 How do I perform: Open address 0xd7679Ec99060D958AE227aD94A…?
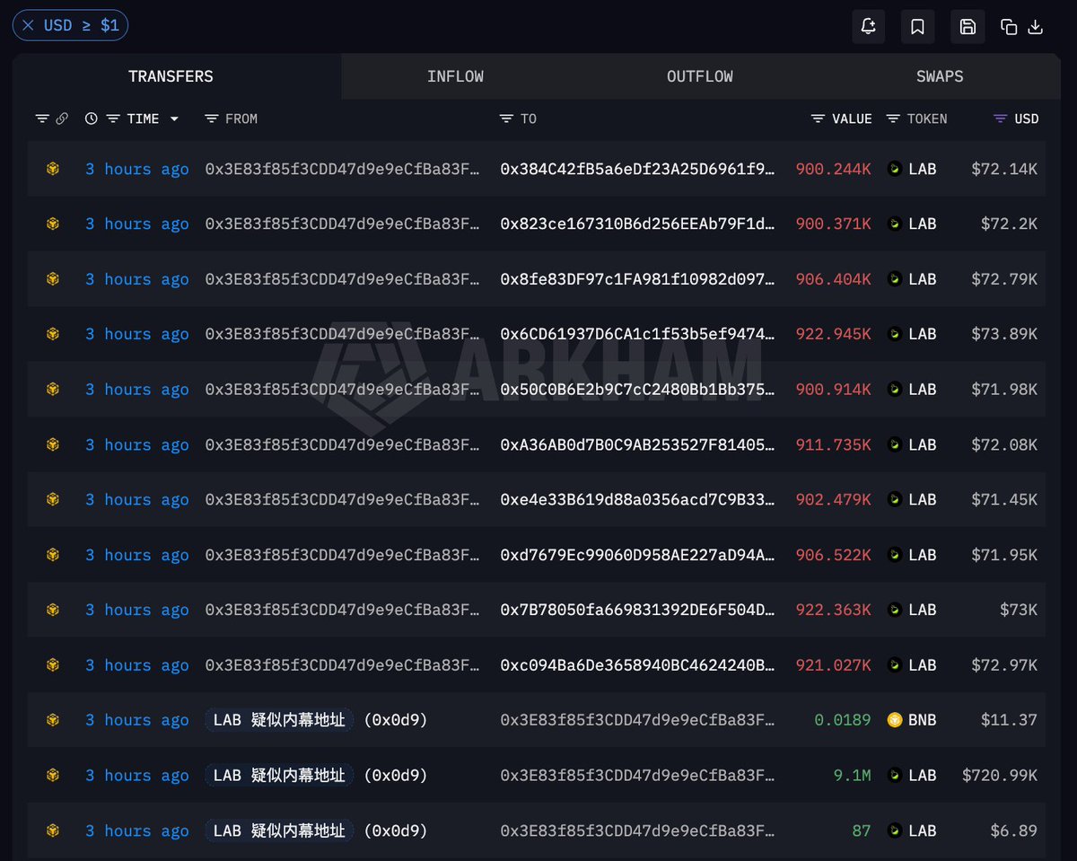point(637,555)
